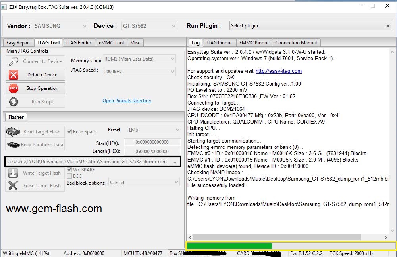
Task: Open the EMMC Pinout tab
Action: tap(254, 43)
